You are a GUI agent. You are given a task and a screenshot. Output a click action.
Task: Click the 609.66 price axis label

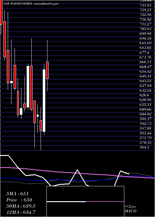coord(146,109)
